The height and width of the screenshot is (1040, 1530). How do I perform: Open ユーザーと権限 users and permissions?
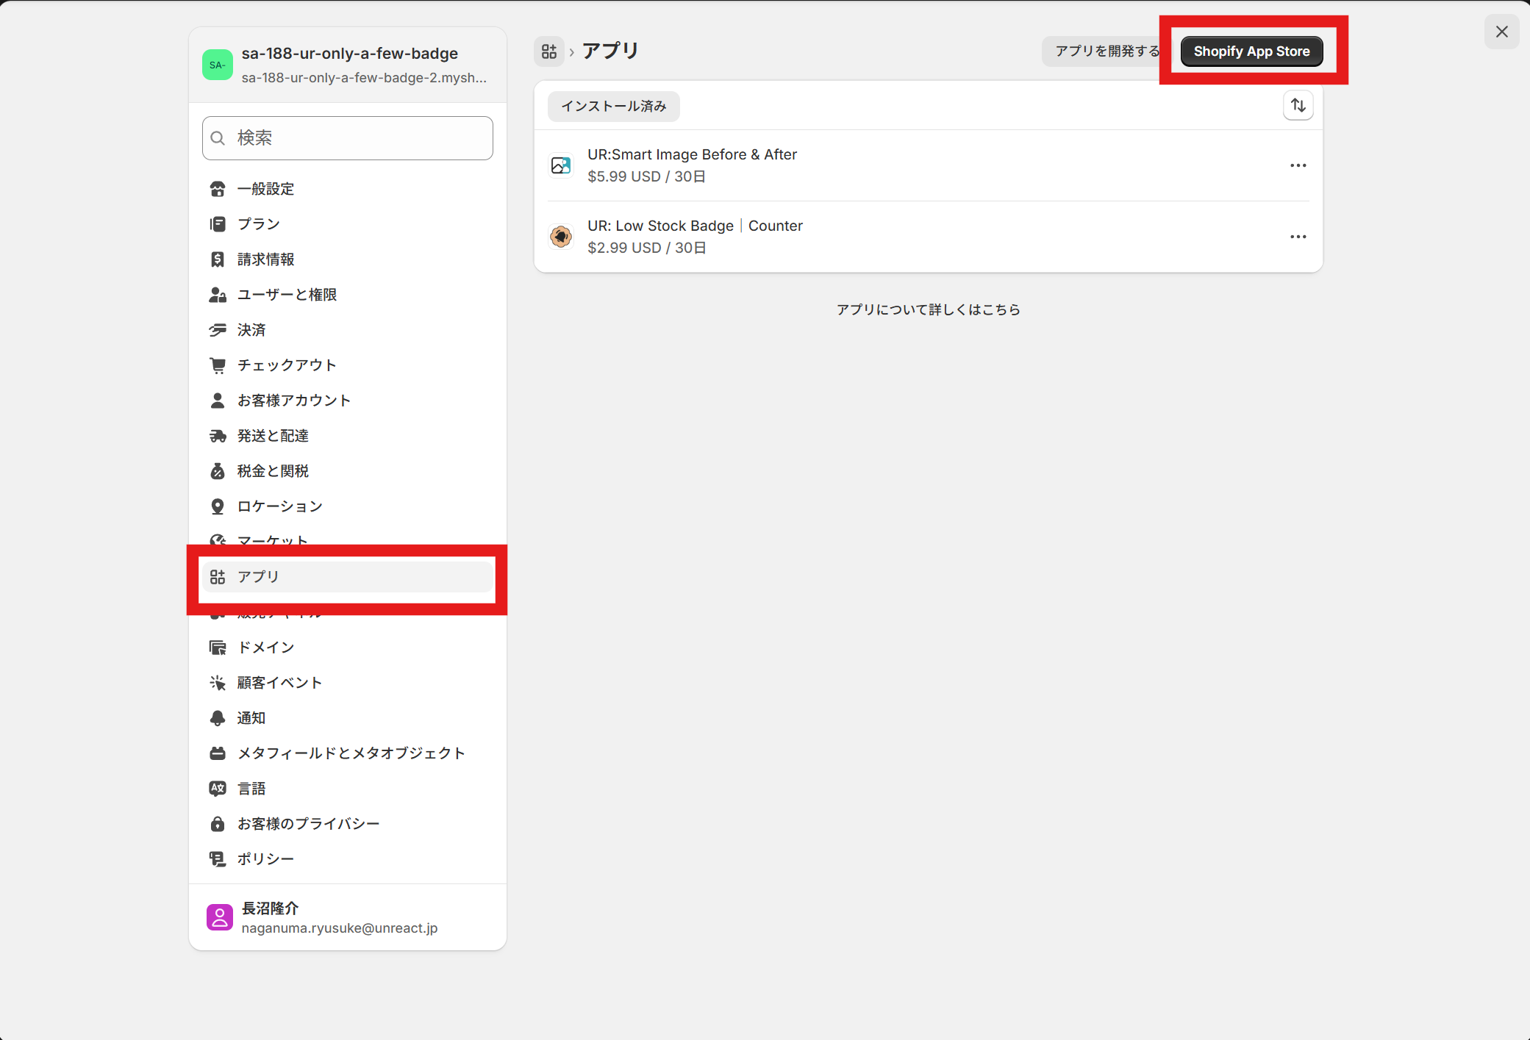(347, 295)
